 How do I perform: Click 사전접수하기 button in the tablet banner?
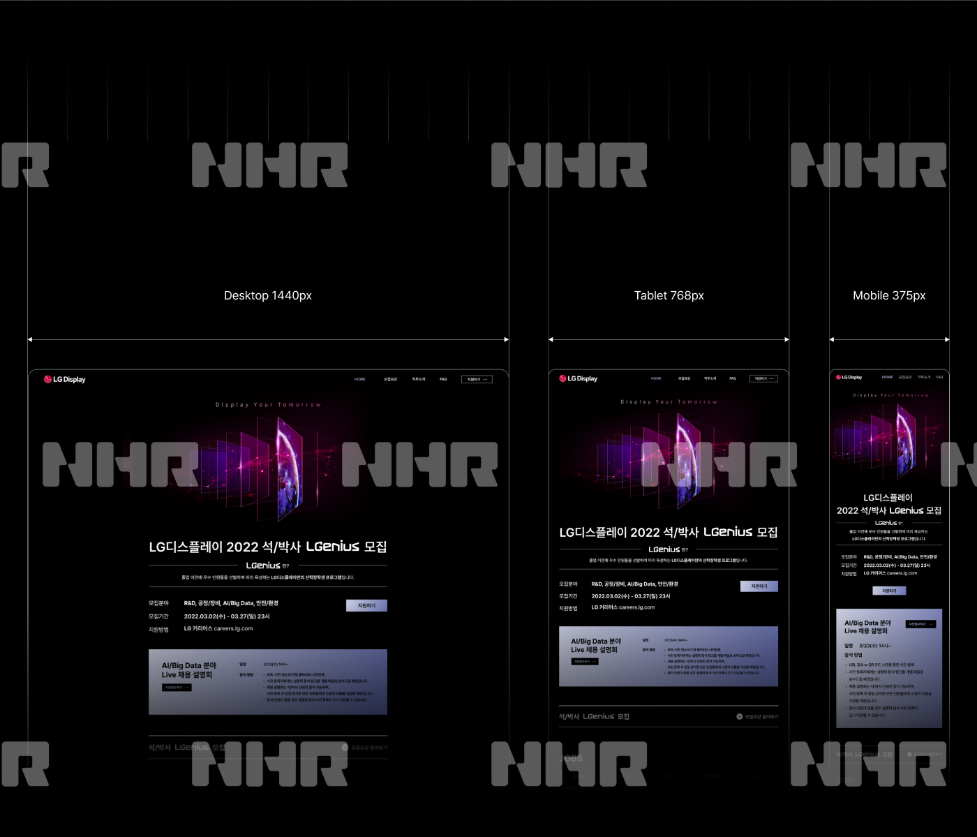pos(584,661)
